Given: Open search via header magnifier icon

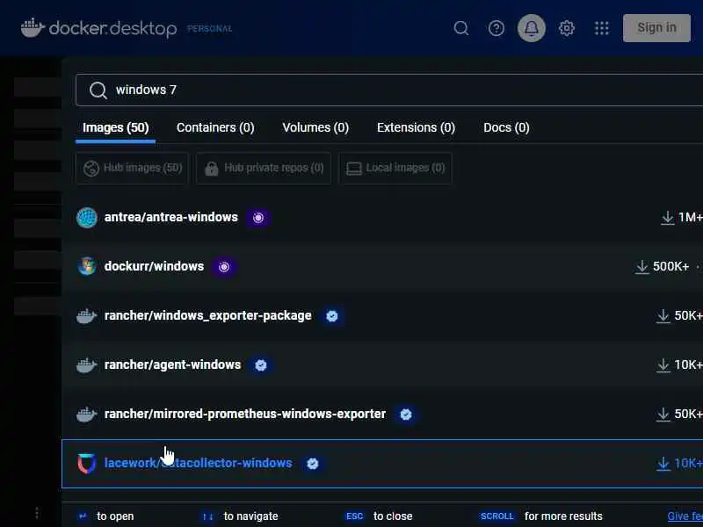Looking at the screenshot, I should (x=460, y=28).
